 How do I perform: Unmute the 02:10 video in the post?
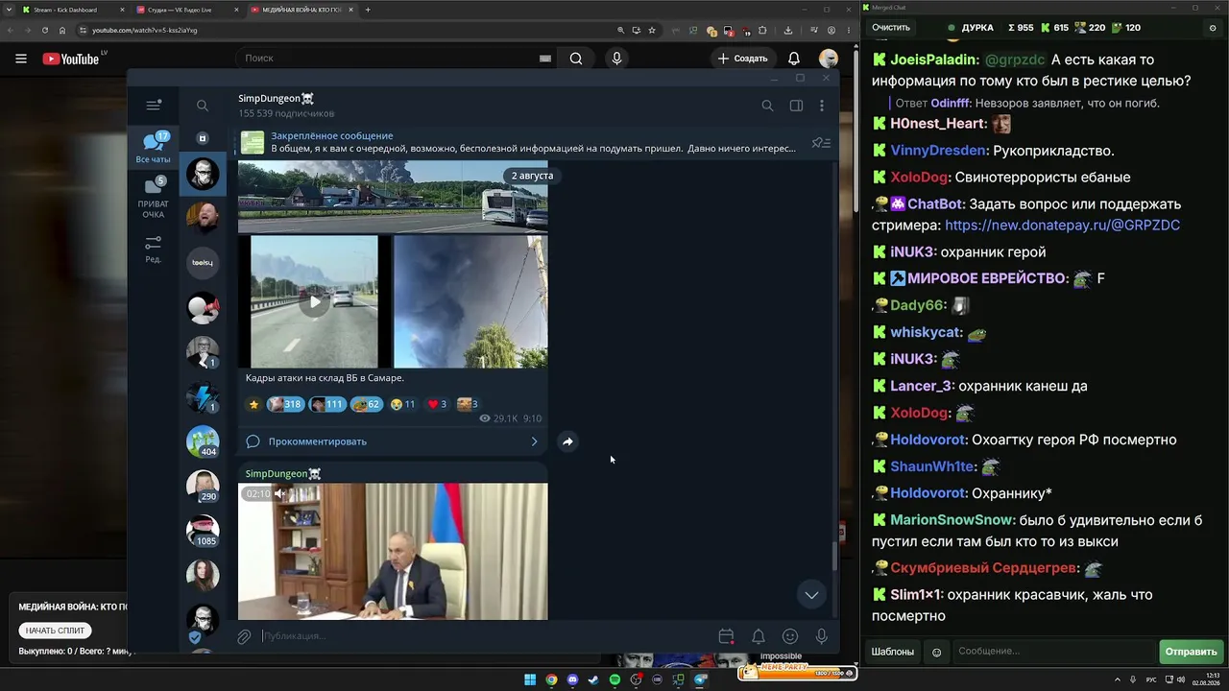click(280, 493)
